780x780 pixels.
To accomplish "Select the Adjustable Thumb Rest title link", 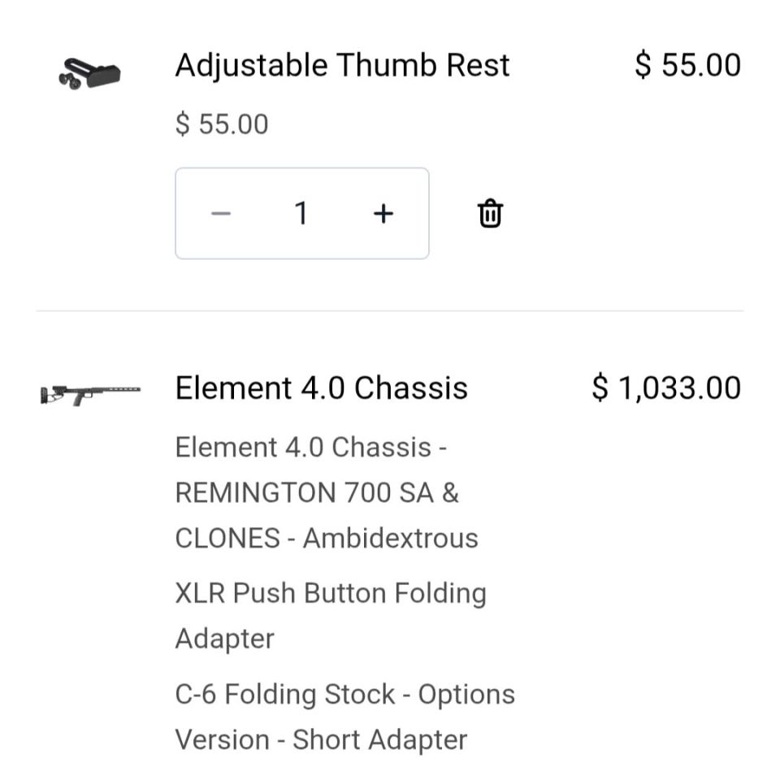I will [342, 65].
